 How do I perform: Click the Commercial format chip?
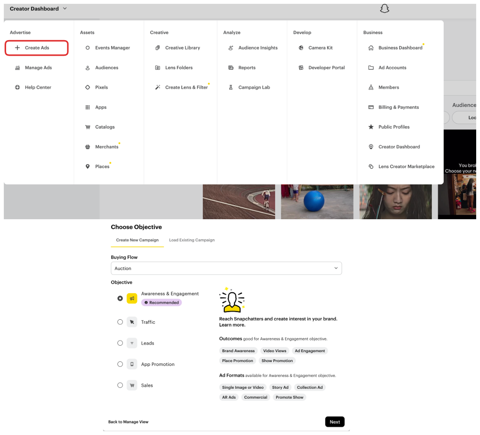click(x=256, y=397)
